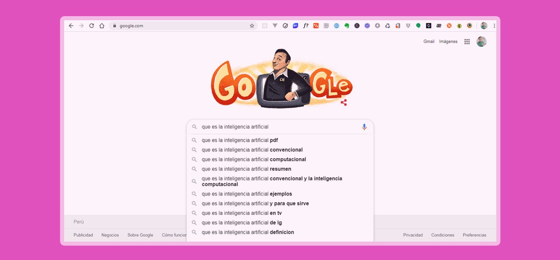The width and height of the screenshot is (560, 260).
Task: Open the Privacidad footer link
Action: [x=413, y=235]
